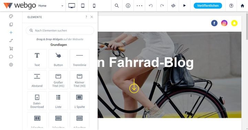248x130 pixels.
Task: Select the 'Fahrrad-Blog' hero headline
Action: coord(151,63)
